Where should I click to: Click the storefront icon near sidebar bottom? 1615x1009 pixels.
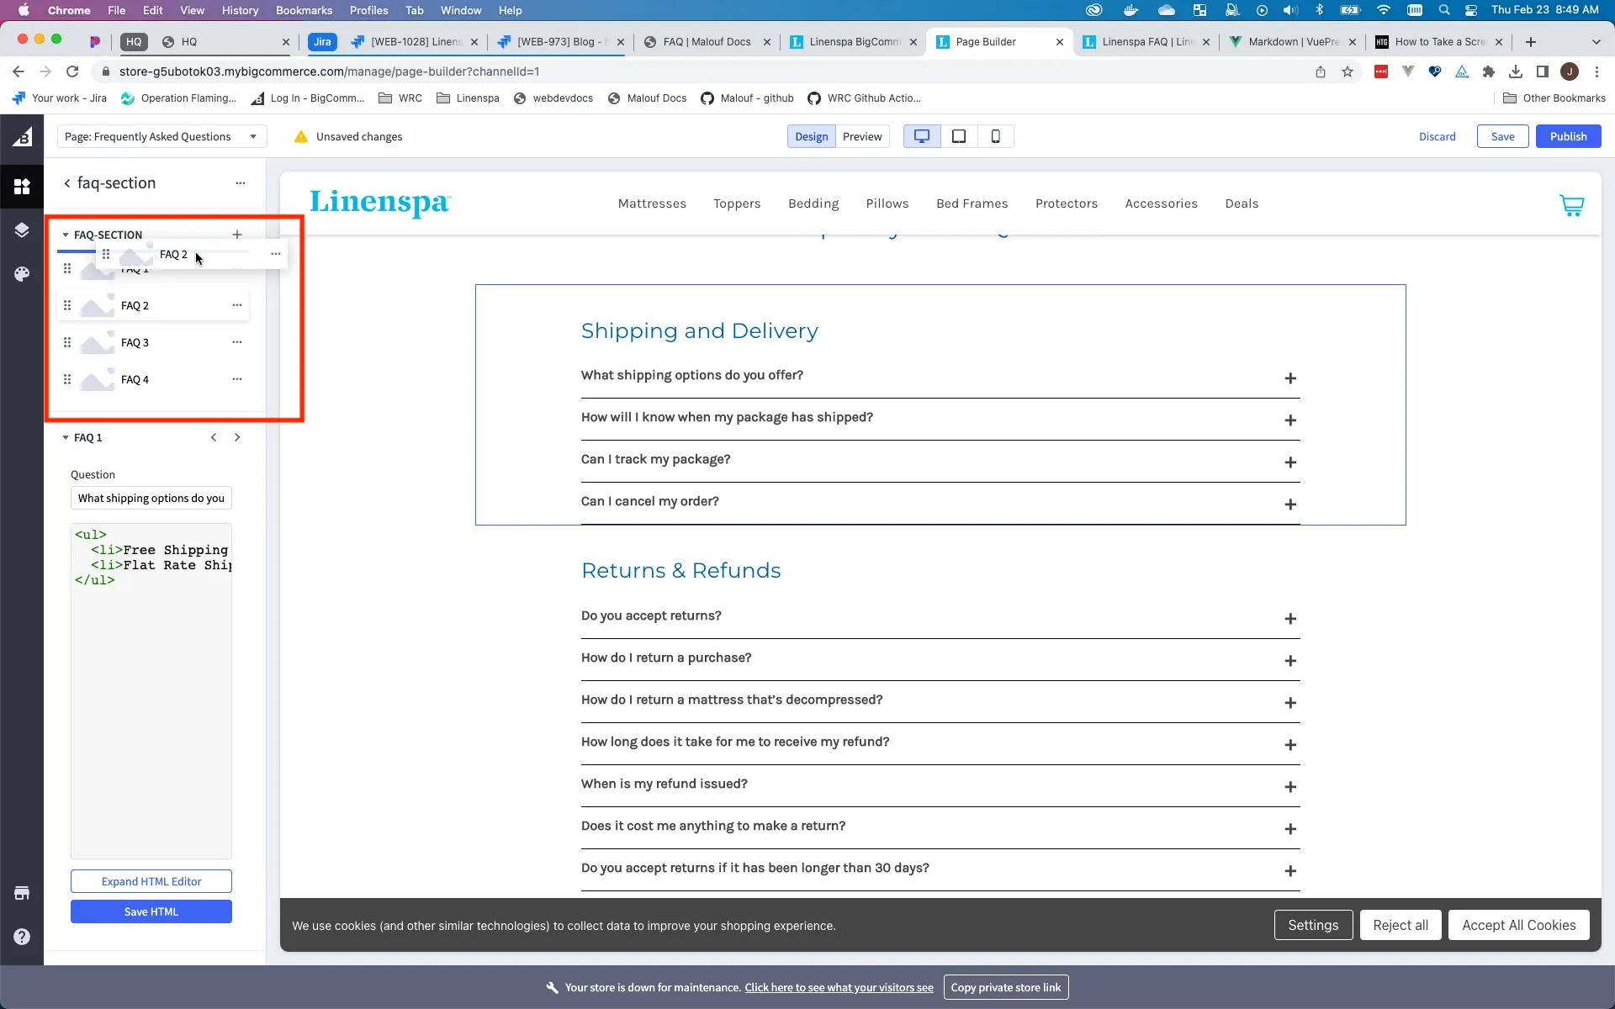21,892
